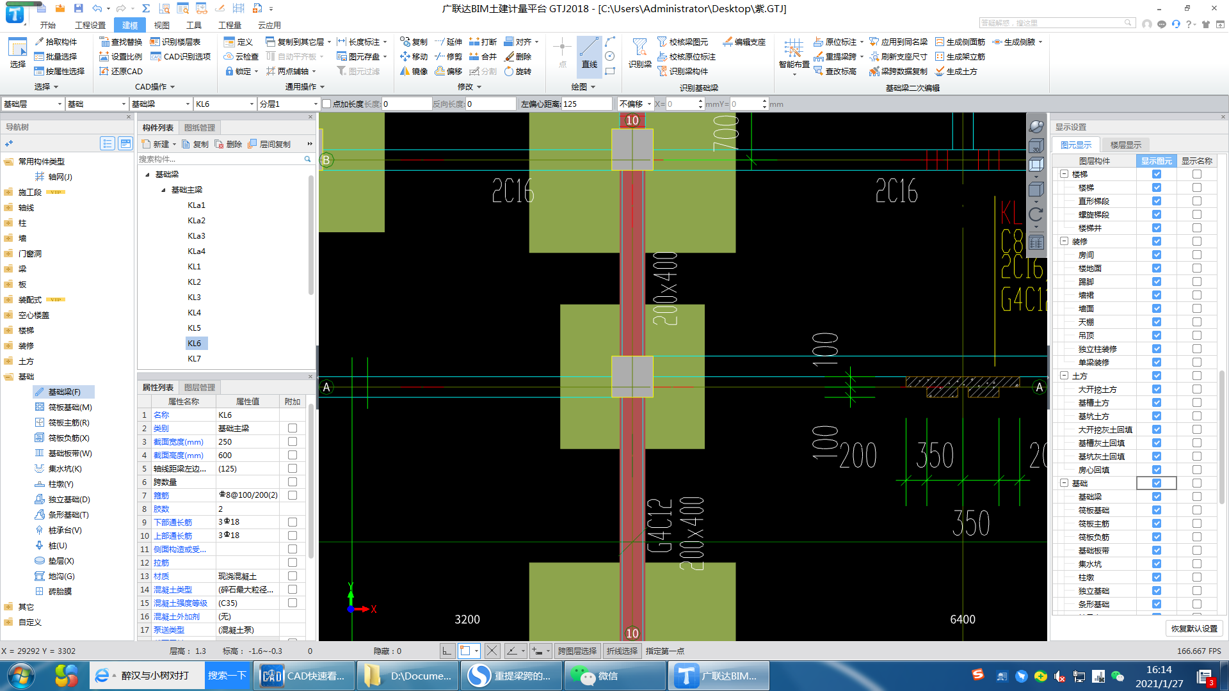Select the 延伸 extend tool
This screenshot has width=1229, height=691.
click(448, 42)
